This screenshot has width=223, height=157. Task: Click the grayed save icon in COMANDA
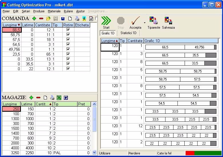(x=56, y=19)
